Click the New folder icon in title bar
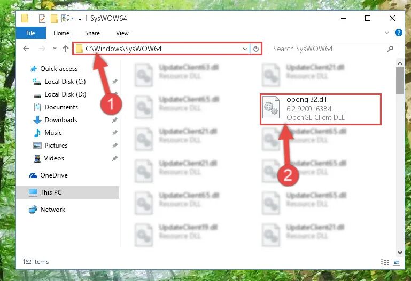411x281 pixels. pyautogui.click(x=54, y=18)
